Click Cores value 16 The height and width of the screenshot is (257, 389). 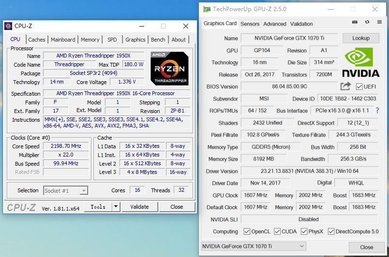[137, 190]
